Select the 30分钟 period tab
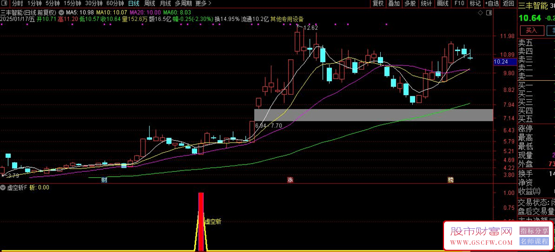 tap(94, 3)
